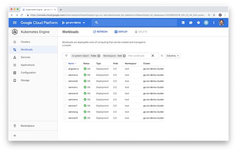Click the REFRESH button

coord(100,32)
